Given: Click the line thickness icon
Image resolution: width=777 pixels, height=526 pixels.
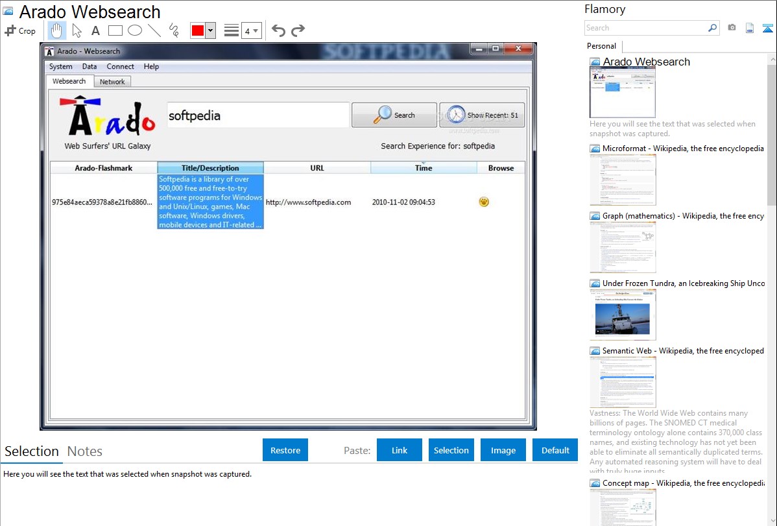Looking at the screenshot, I should [x=232, y=30].
